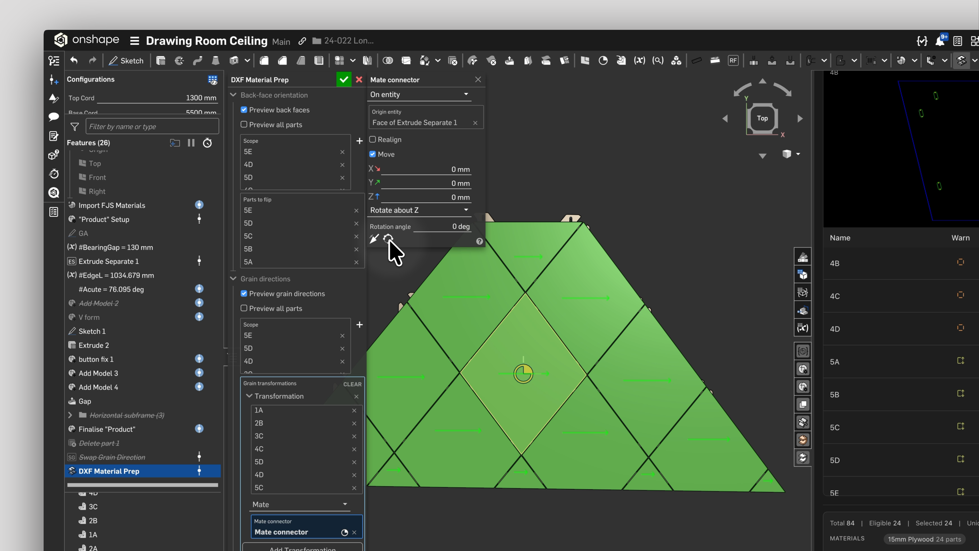The width and height of the screenshot is (979, 551).
Task: Collapse the Back-face orientation section
Action: pos(233,95)
